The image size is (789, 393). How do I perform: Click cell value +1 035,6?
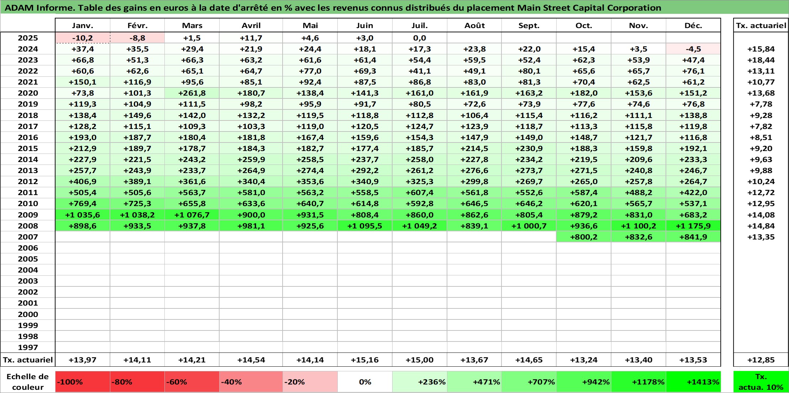click(83, 215)
